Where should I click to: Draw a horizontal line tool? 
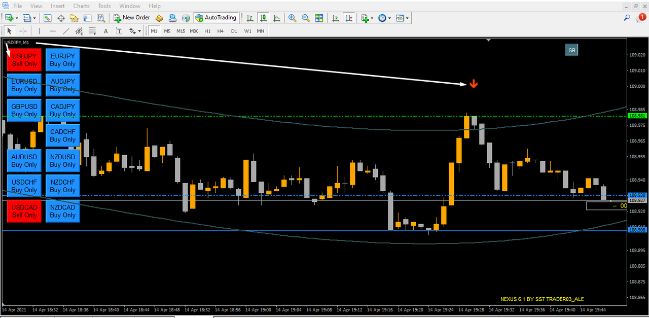tap(53, 31)
